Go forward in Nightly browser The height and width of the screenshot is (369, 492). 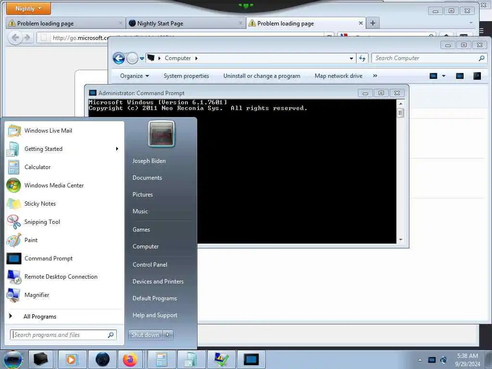(x=27, y=38)
